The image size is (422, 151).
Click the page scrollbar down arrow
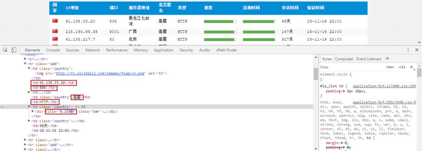tap(419, 43)
